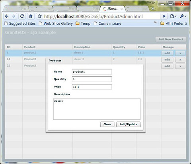
Task: Select the Product3 cell in the table
Action: pyautogui.click(x=30, y=65)
